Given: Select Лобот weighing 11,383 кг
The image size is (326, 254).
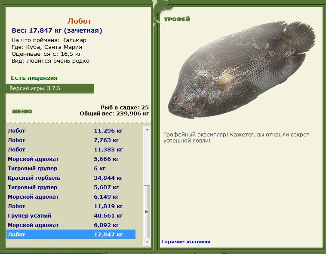Looking at the screenshot, I should pos(71,150).
